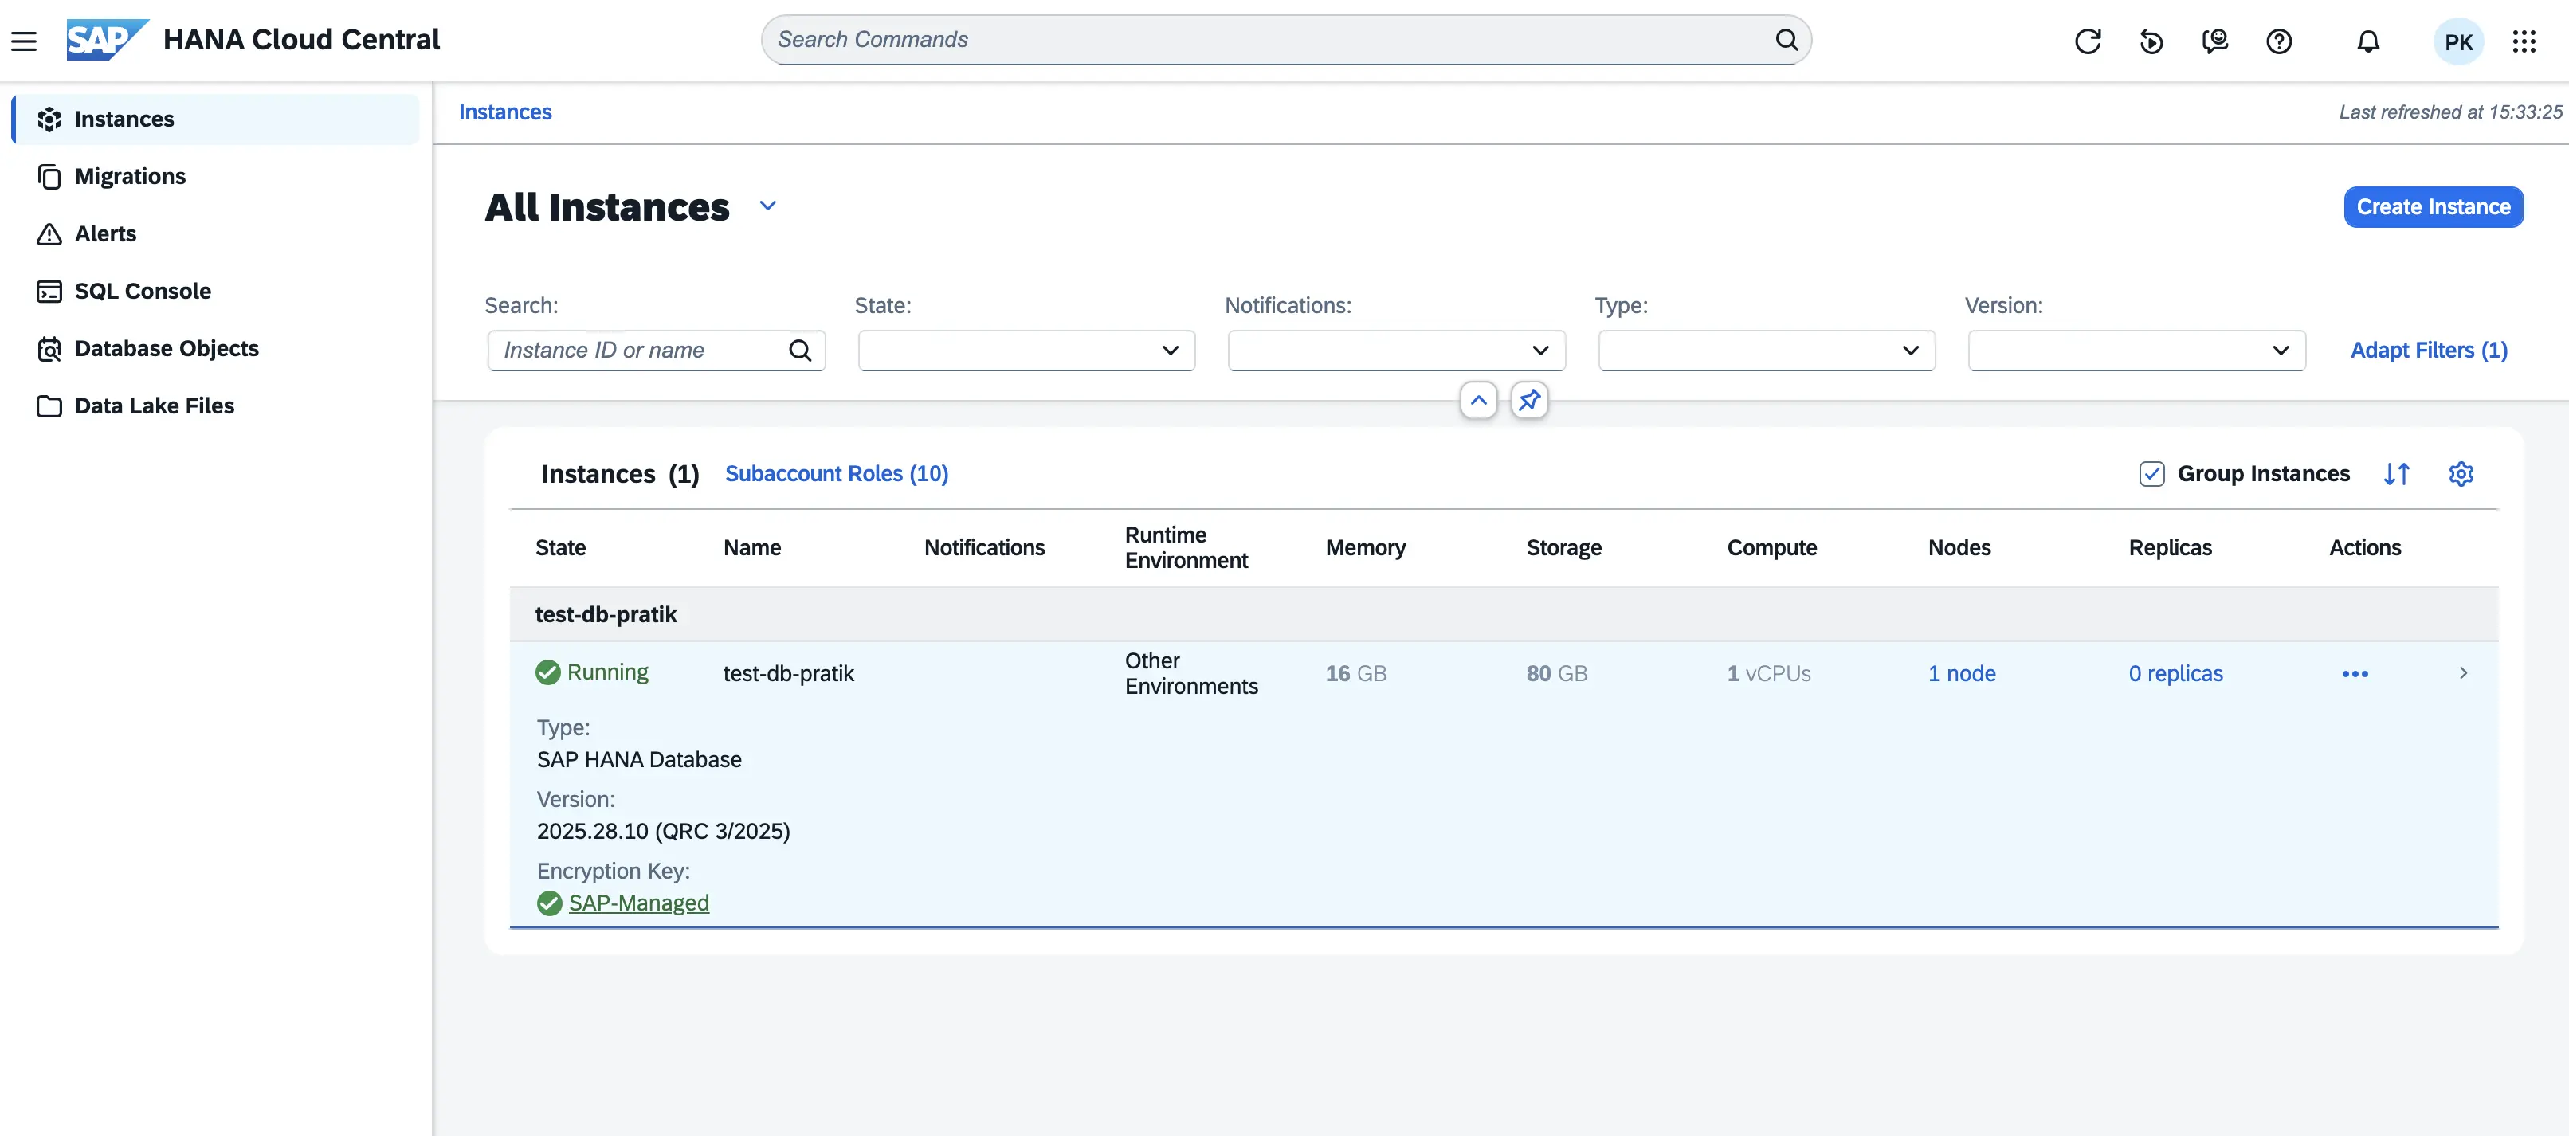Select Migrations in the sidebar
Viewport: 2569px width, 1136px height.
(x=128, y=175)
